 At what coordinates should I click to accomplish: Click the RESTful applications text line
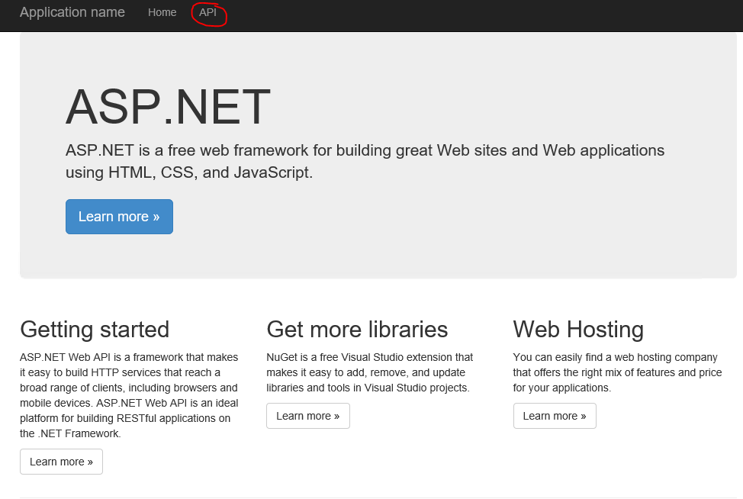(125, 418)
